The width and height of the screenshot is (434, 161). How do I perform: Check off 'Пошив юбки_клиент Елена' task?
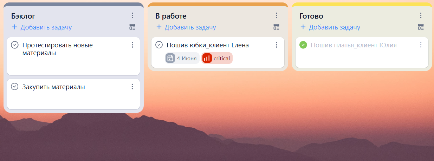159,45
